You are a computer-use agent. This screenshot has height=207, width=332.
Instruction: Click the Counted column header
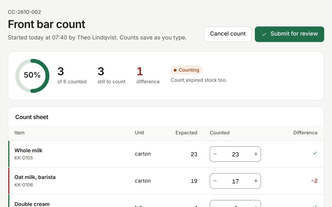[x=220, y=133]
